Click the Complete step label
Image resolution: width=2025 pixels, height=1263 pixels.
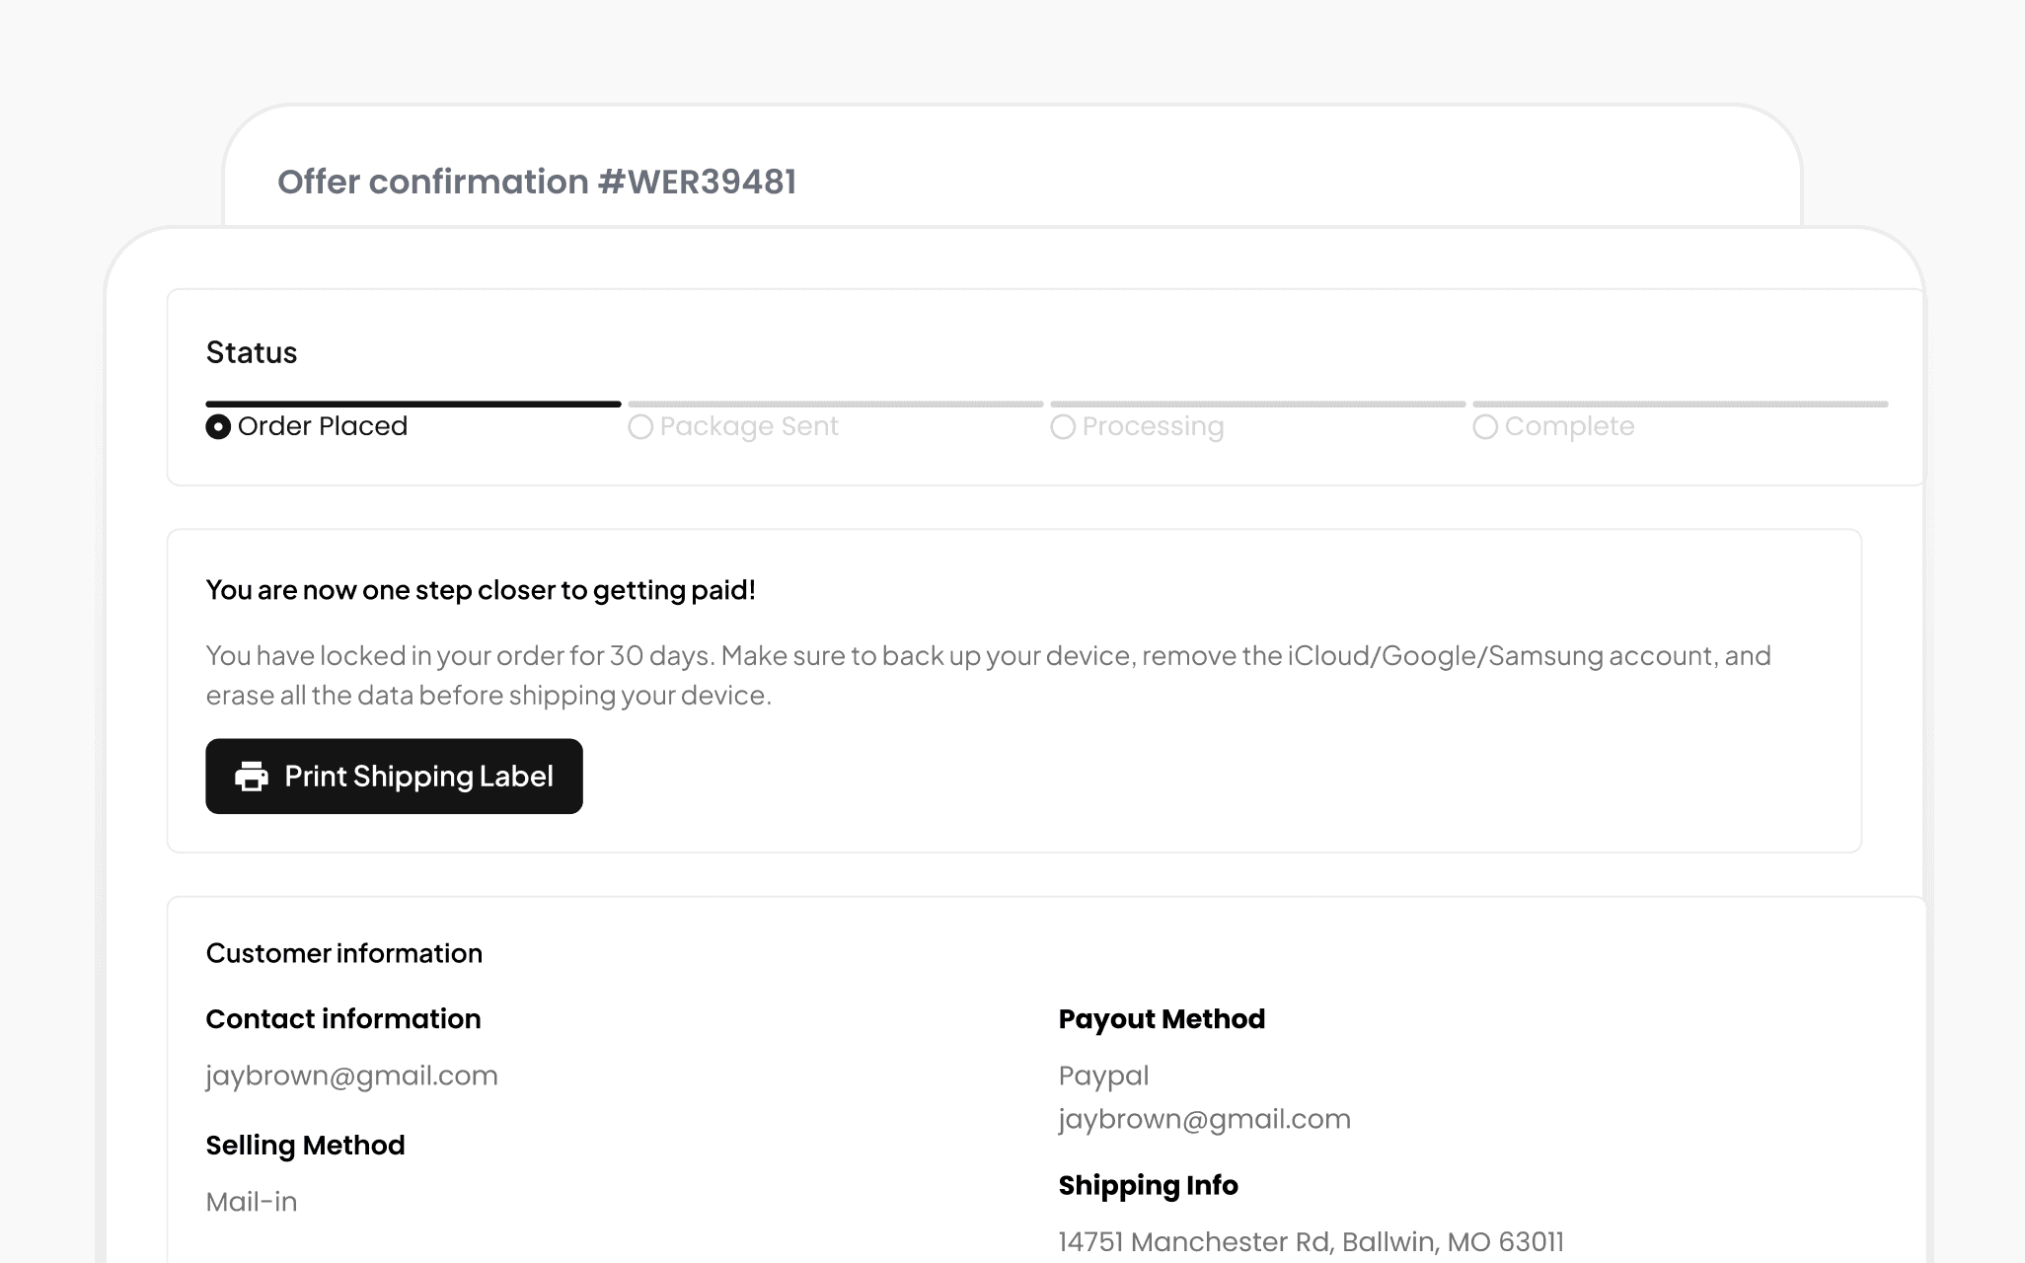point(1569,426)
